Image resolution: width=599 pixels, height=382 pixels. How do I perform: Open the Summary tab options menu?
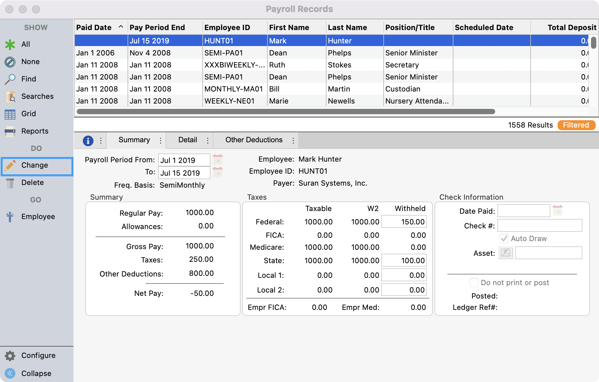click(161, 141)
